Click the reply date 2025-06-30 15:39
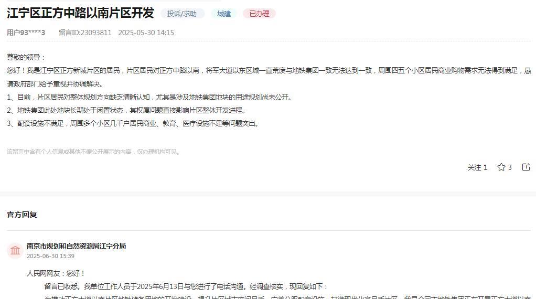536x299 pixels. [50, 256]
